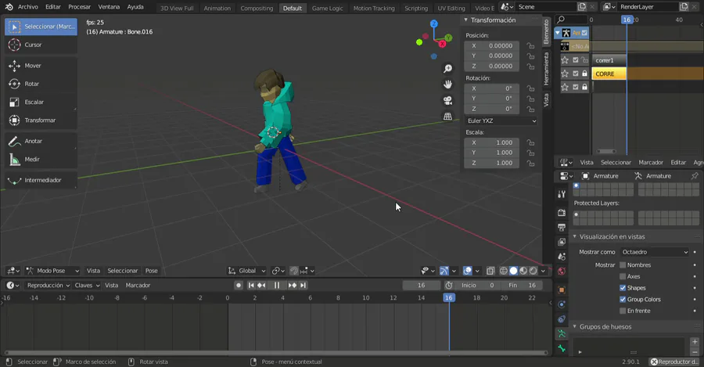704x367 pixels.
Task: Open Ayuda menu
Action: pos(135,7)
